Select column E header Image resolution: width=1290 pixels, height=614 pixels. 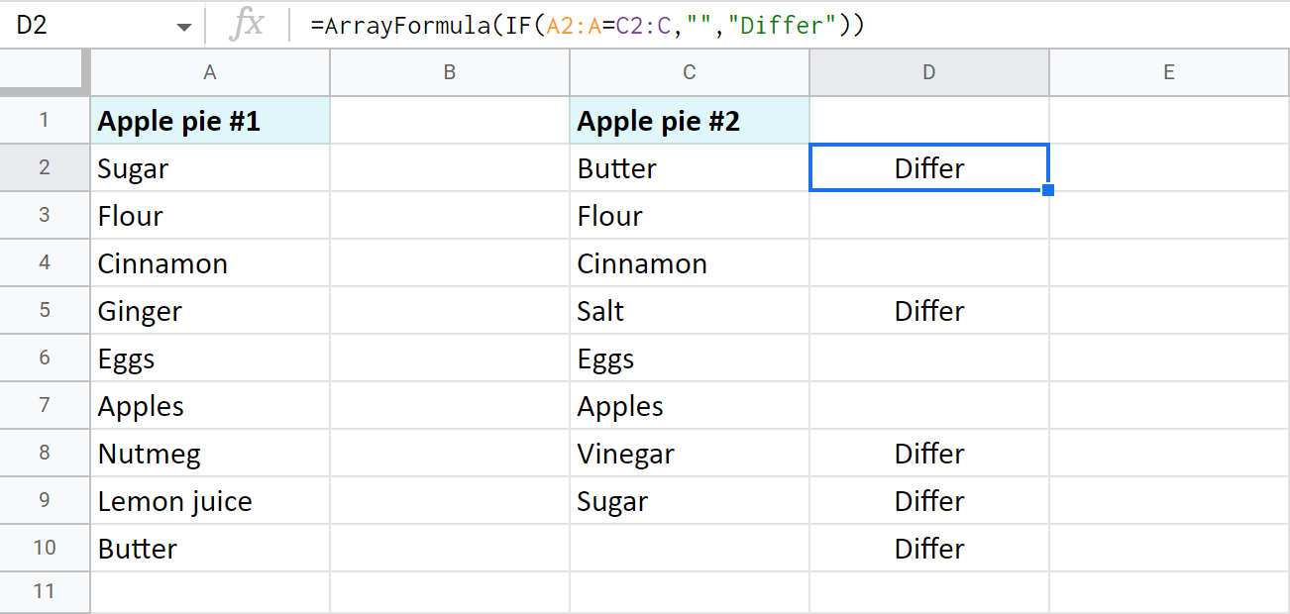point(1169,72)
